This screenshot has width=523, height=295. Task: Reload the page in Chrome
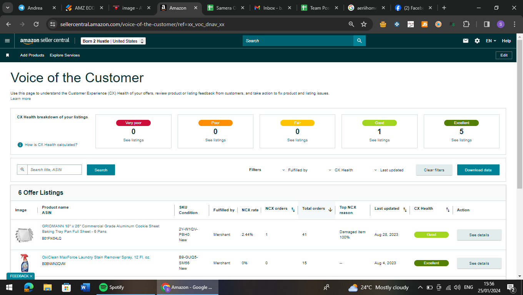point(36,24)
